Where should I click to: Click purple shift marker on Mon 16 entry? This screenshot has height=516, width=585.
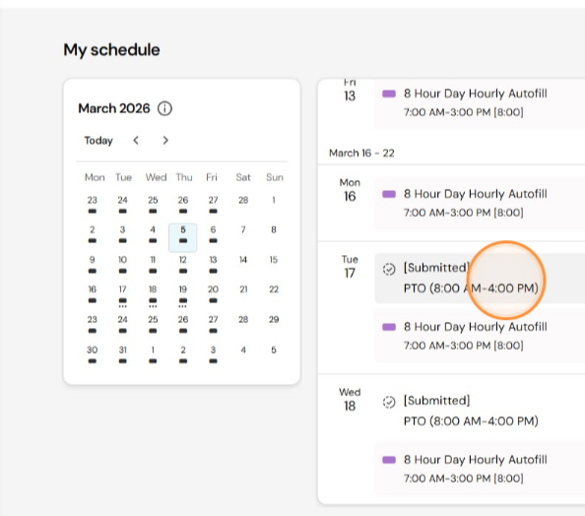click(x=389, y=194)
